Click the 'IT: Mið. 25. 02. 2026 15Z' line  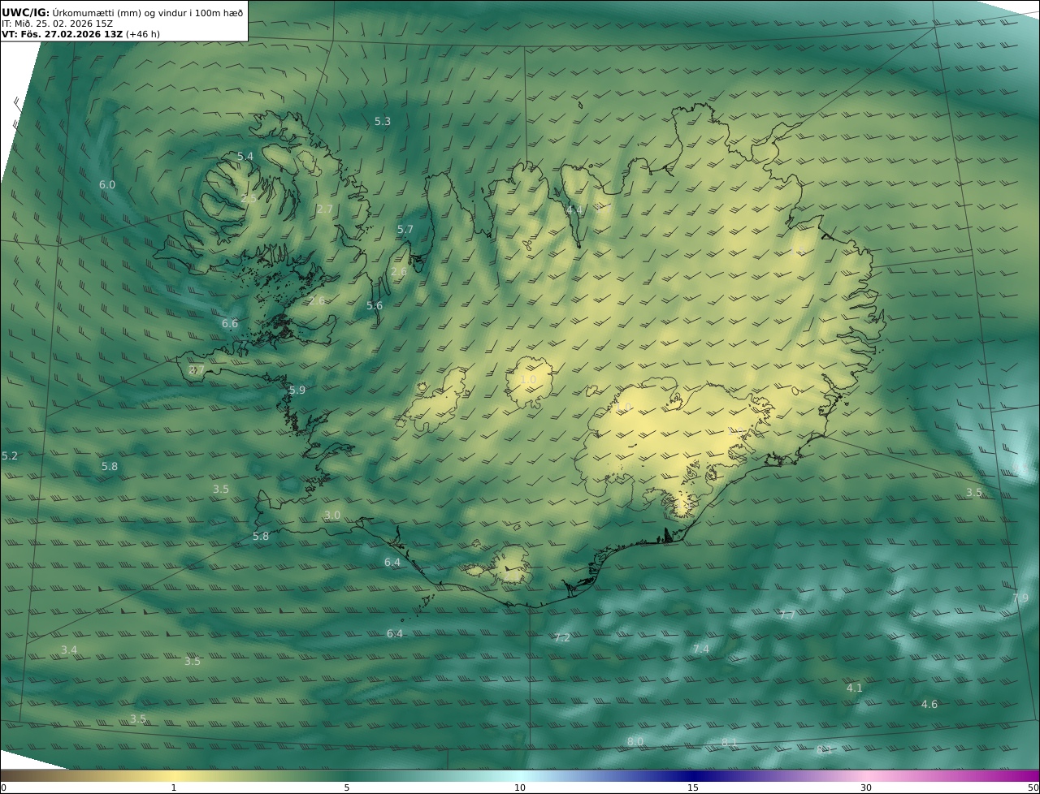click(57, 24)
